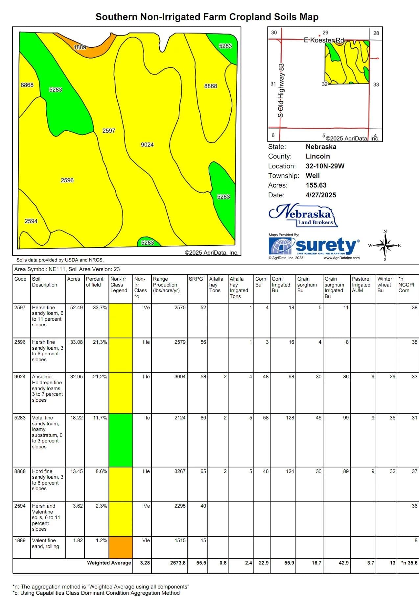
Task: Click the 2597 label on the soils map
Action: (x=109, y=131)
